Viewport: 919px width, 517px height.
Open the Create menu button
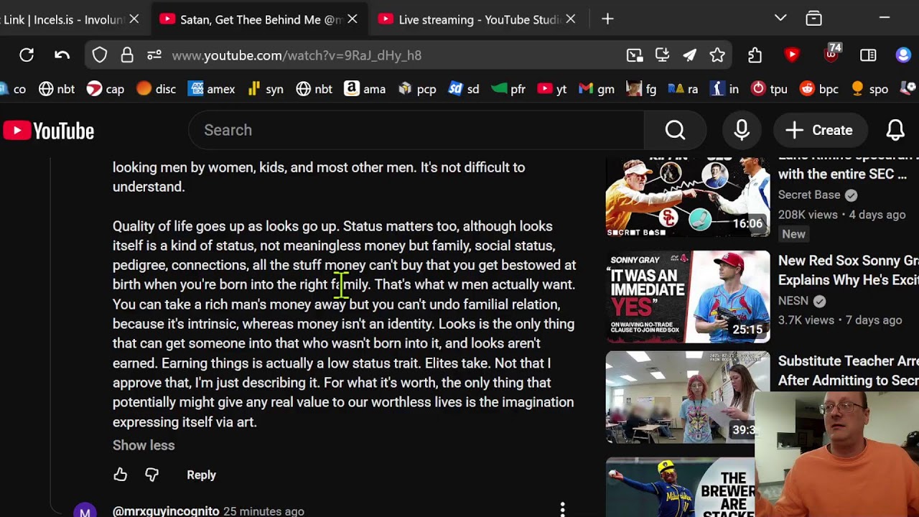[x=819, y=130]
